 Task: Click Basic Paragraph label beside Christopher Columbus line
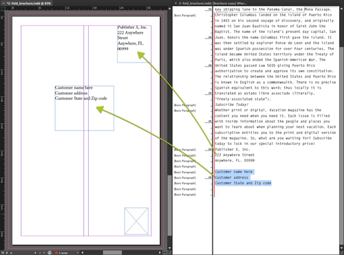click(x=185, y=15)
